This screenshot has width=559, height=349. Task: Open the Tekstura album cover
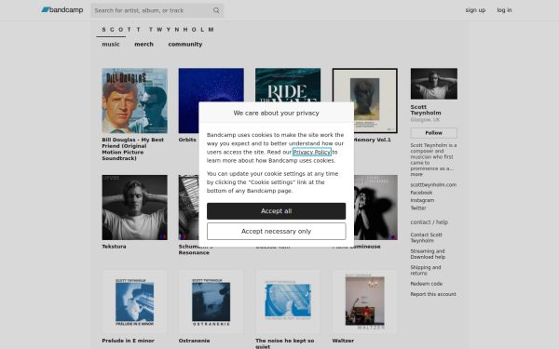[x=134, y=208]
